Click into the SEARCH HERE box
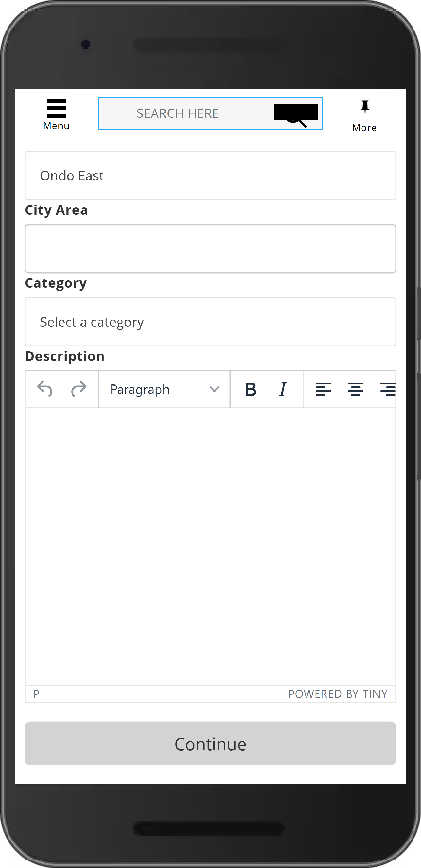421x868 pixels. [185, 114]
